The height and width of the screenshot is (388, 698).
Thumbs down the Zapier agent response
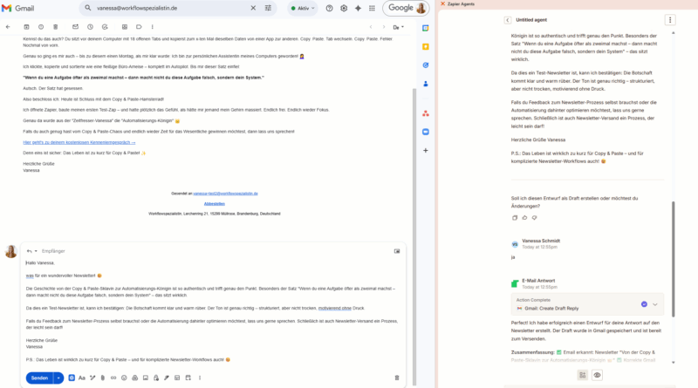(536, 217)
